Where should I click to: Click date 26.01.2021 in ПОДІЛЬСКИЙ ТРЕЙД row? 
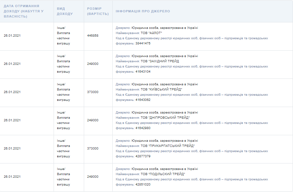pos(12,176)
